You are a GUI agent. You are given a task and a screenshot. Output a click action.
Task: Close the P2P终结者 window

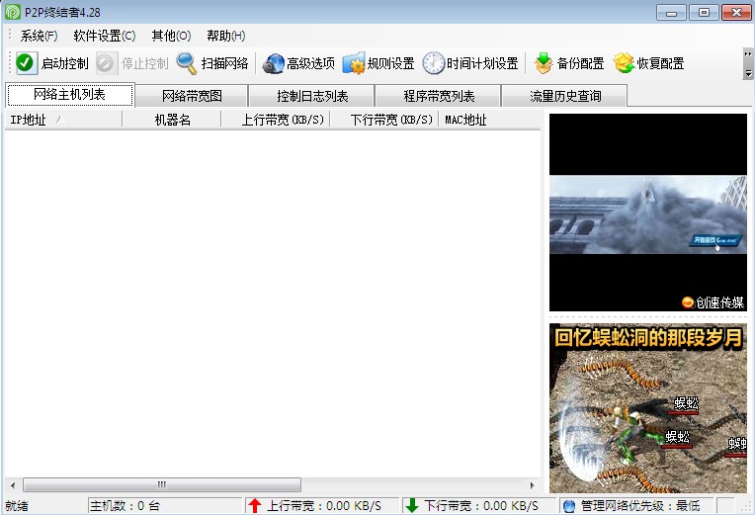point(736,12)
